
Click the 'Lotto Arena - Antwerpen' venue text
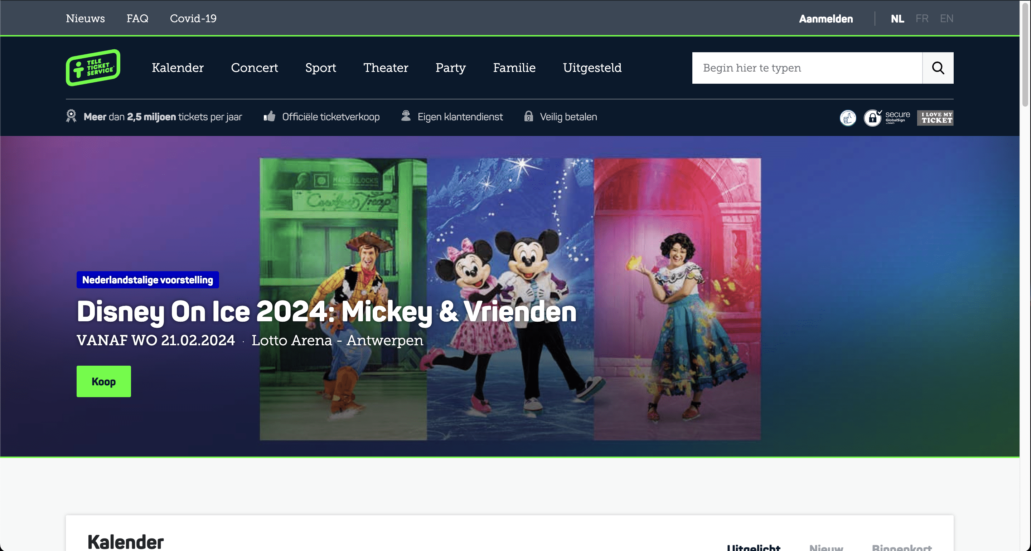click(337, 340)
